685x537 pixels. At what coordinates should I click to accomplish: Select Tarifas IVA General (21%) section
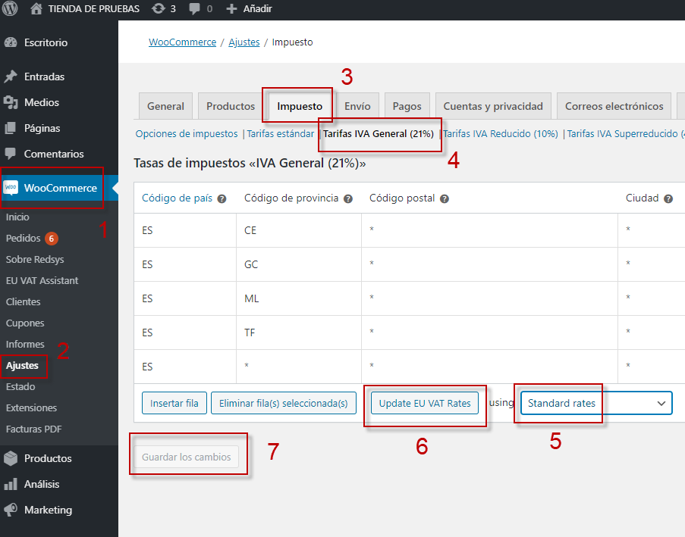(379, 134)
